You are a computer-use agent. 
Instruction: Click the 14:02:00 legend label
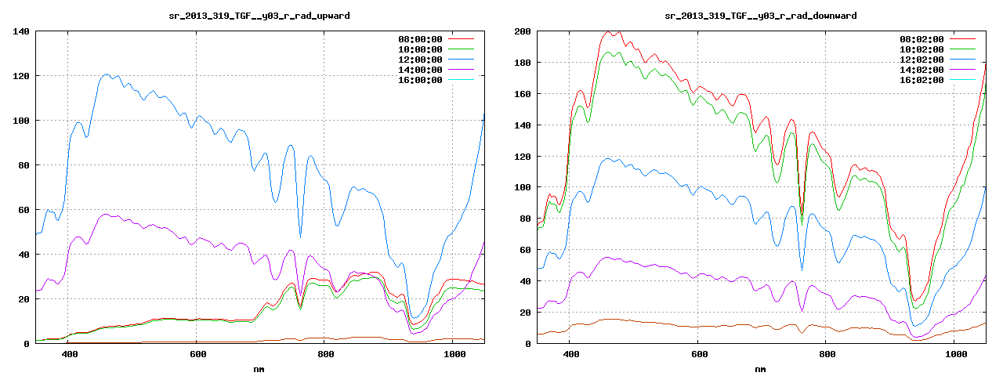coord(922,70)
